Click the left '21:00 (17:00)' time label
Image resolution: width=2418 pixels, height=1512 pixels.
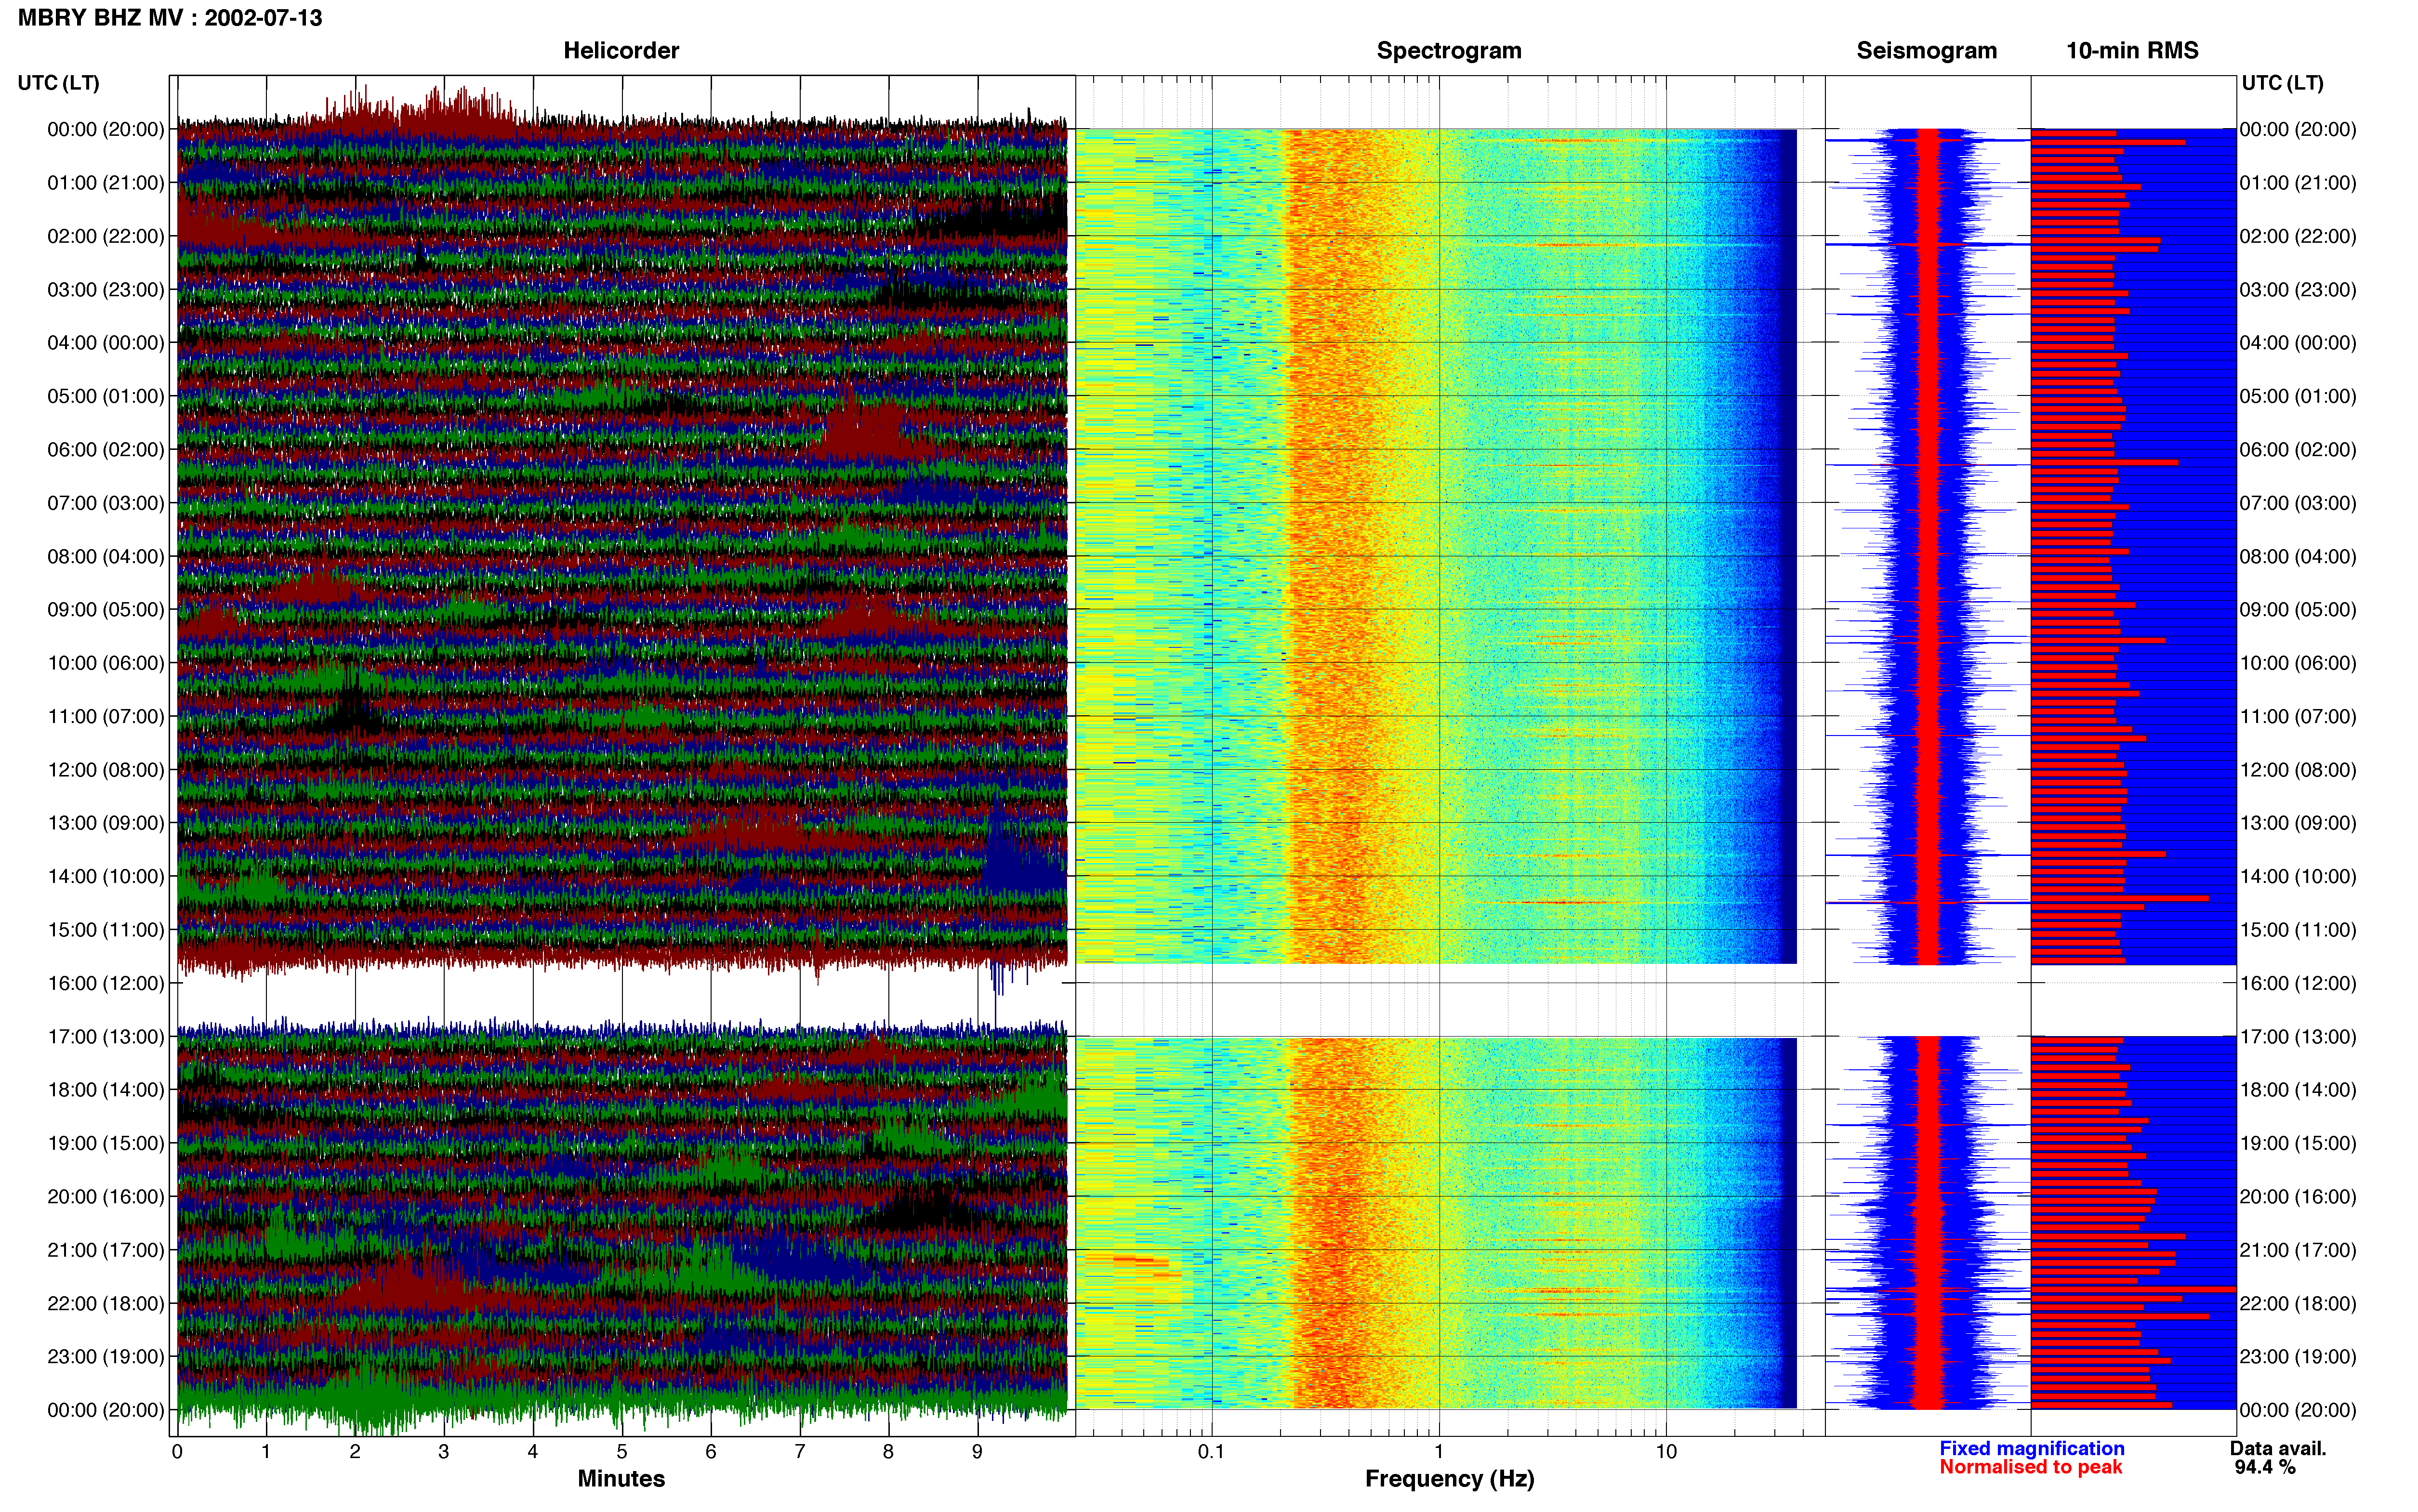[106, 1250]
